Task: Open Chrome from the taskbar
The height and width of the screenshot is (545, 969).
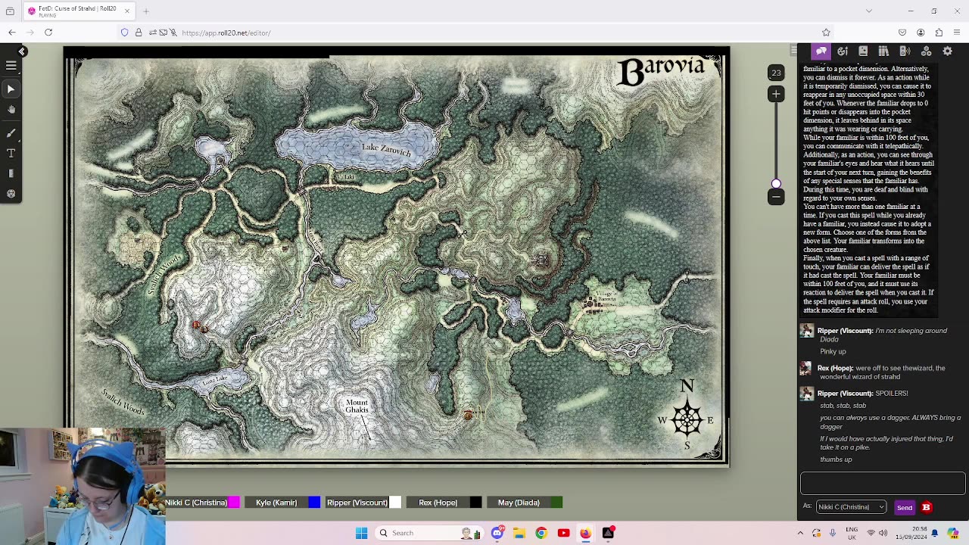Action: (x=541, y=533)
